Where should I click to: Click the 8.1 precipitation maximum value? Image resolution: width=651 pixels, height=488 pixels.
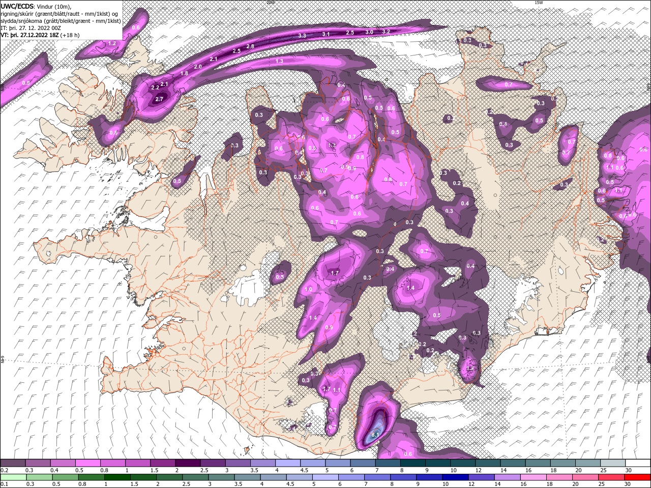(376, 435)
